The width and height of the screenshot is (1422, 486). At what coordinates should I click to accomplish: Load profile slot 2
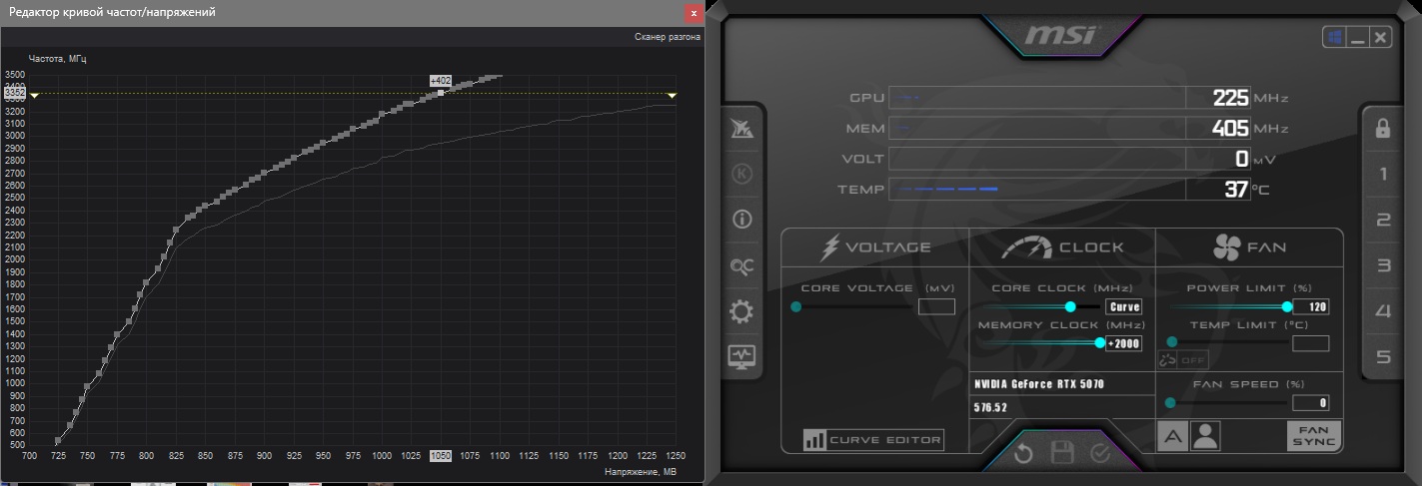point(1383,221)
